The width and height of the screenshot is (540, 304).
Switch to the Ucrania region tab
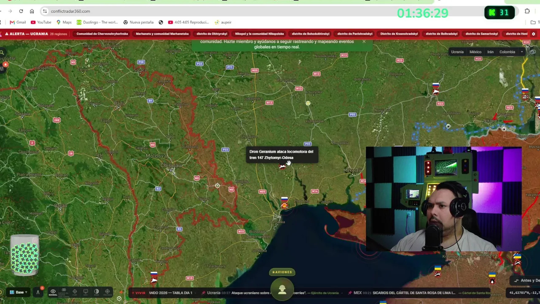pos(457,52)
